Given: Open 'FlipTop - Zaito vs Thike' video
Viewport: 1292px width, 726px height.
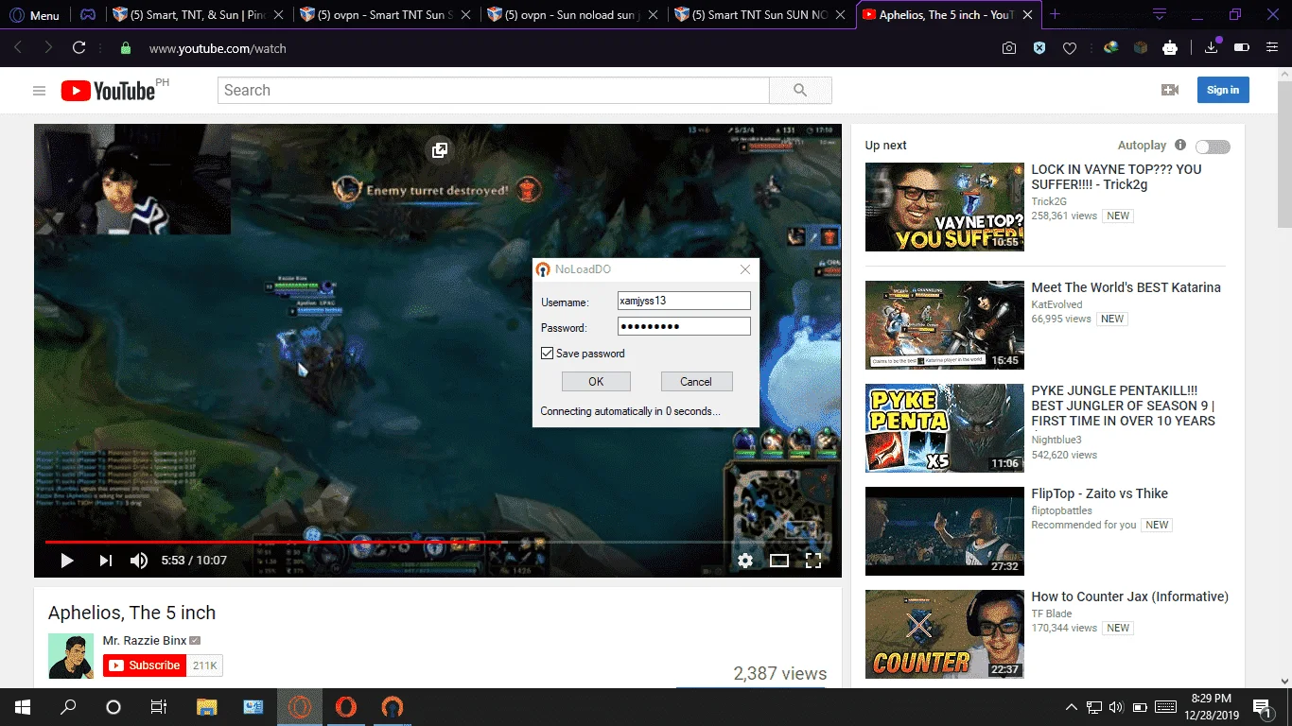Looking at the screenshot, I should point(1099,493).
